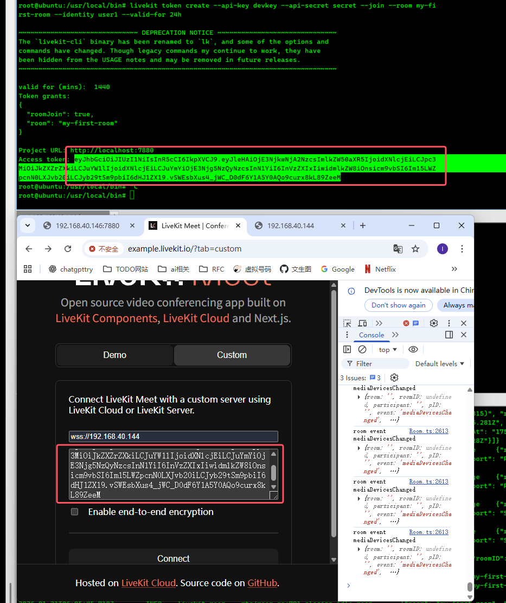Select the Console drawer tab
This screenshot has width=506, height=603.
[x=372, y=335]
